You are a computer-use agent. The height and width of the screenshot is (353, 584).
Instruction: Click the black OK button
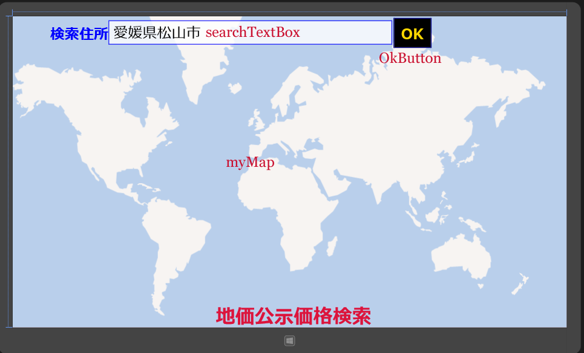point(412,33)
